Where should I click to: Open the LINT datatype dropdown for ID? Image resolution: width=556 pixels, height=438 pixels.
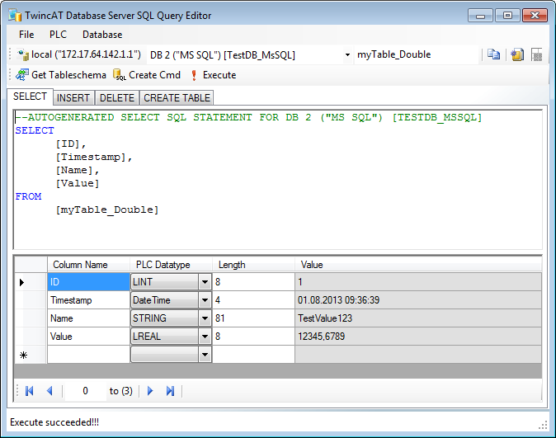pos(205,282)
